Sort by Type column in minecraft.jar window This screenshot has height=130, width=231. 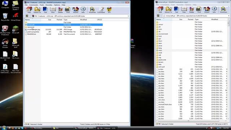(202, 19)
